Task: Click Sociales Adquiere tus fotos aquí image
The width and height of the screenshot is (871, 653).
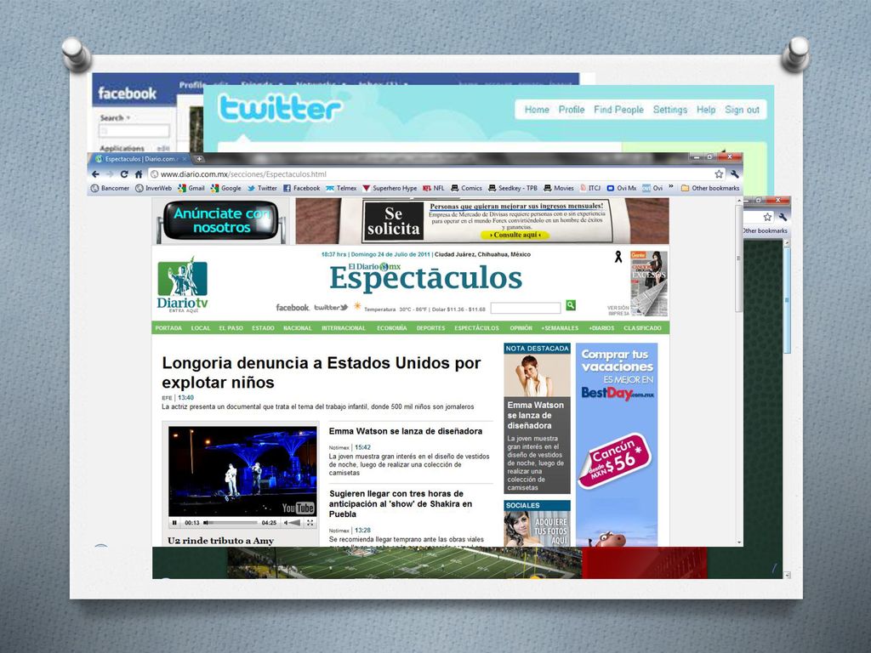Action: coord(538,529)
